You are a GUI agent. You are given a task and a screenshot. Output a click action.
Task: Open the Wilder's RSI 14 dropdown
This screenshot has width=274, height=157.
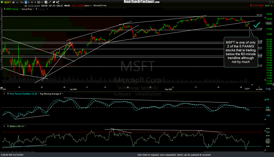pyautogui.click(x=25, y=126)
